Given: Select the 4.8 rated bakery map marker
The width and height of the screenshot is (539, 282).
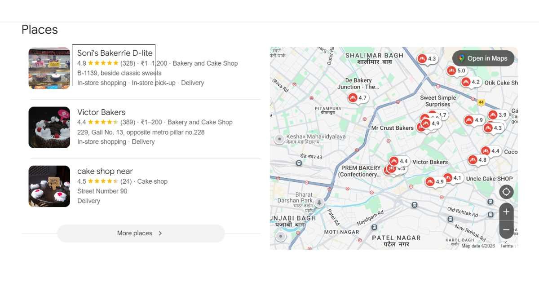Looking at the screenshot, I should click(477, 160).
